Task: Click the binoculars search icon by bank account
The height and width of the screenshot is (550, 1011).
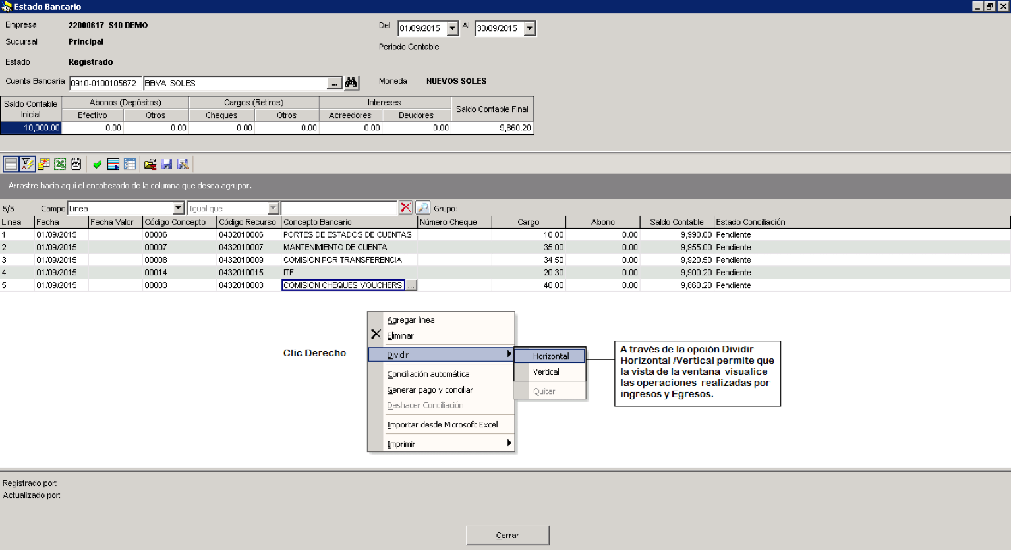Action: click(351, 83)
